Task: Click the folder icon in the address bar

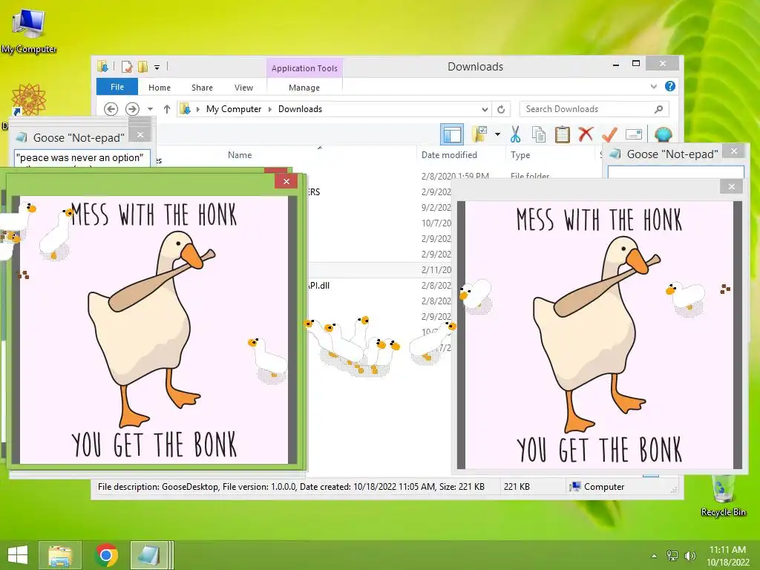Action: (x=185, y=109)
